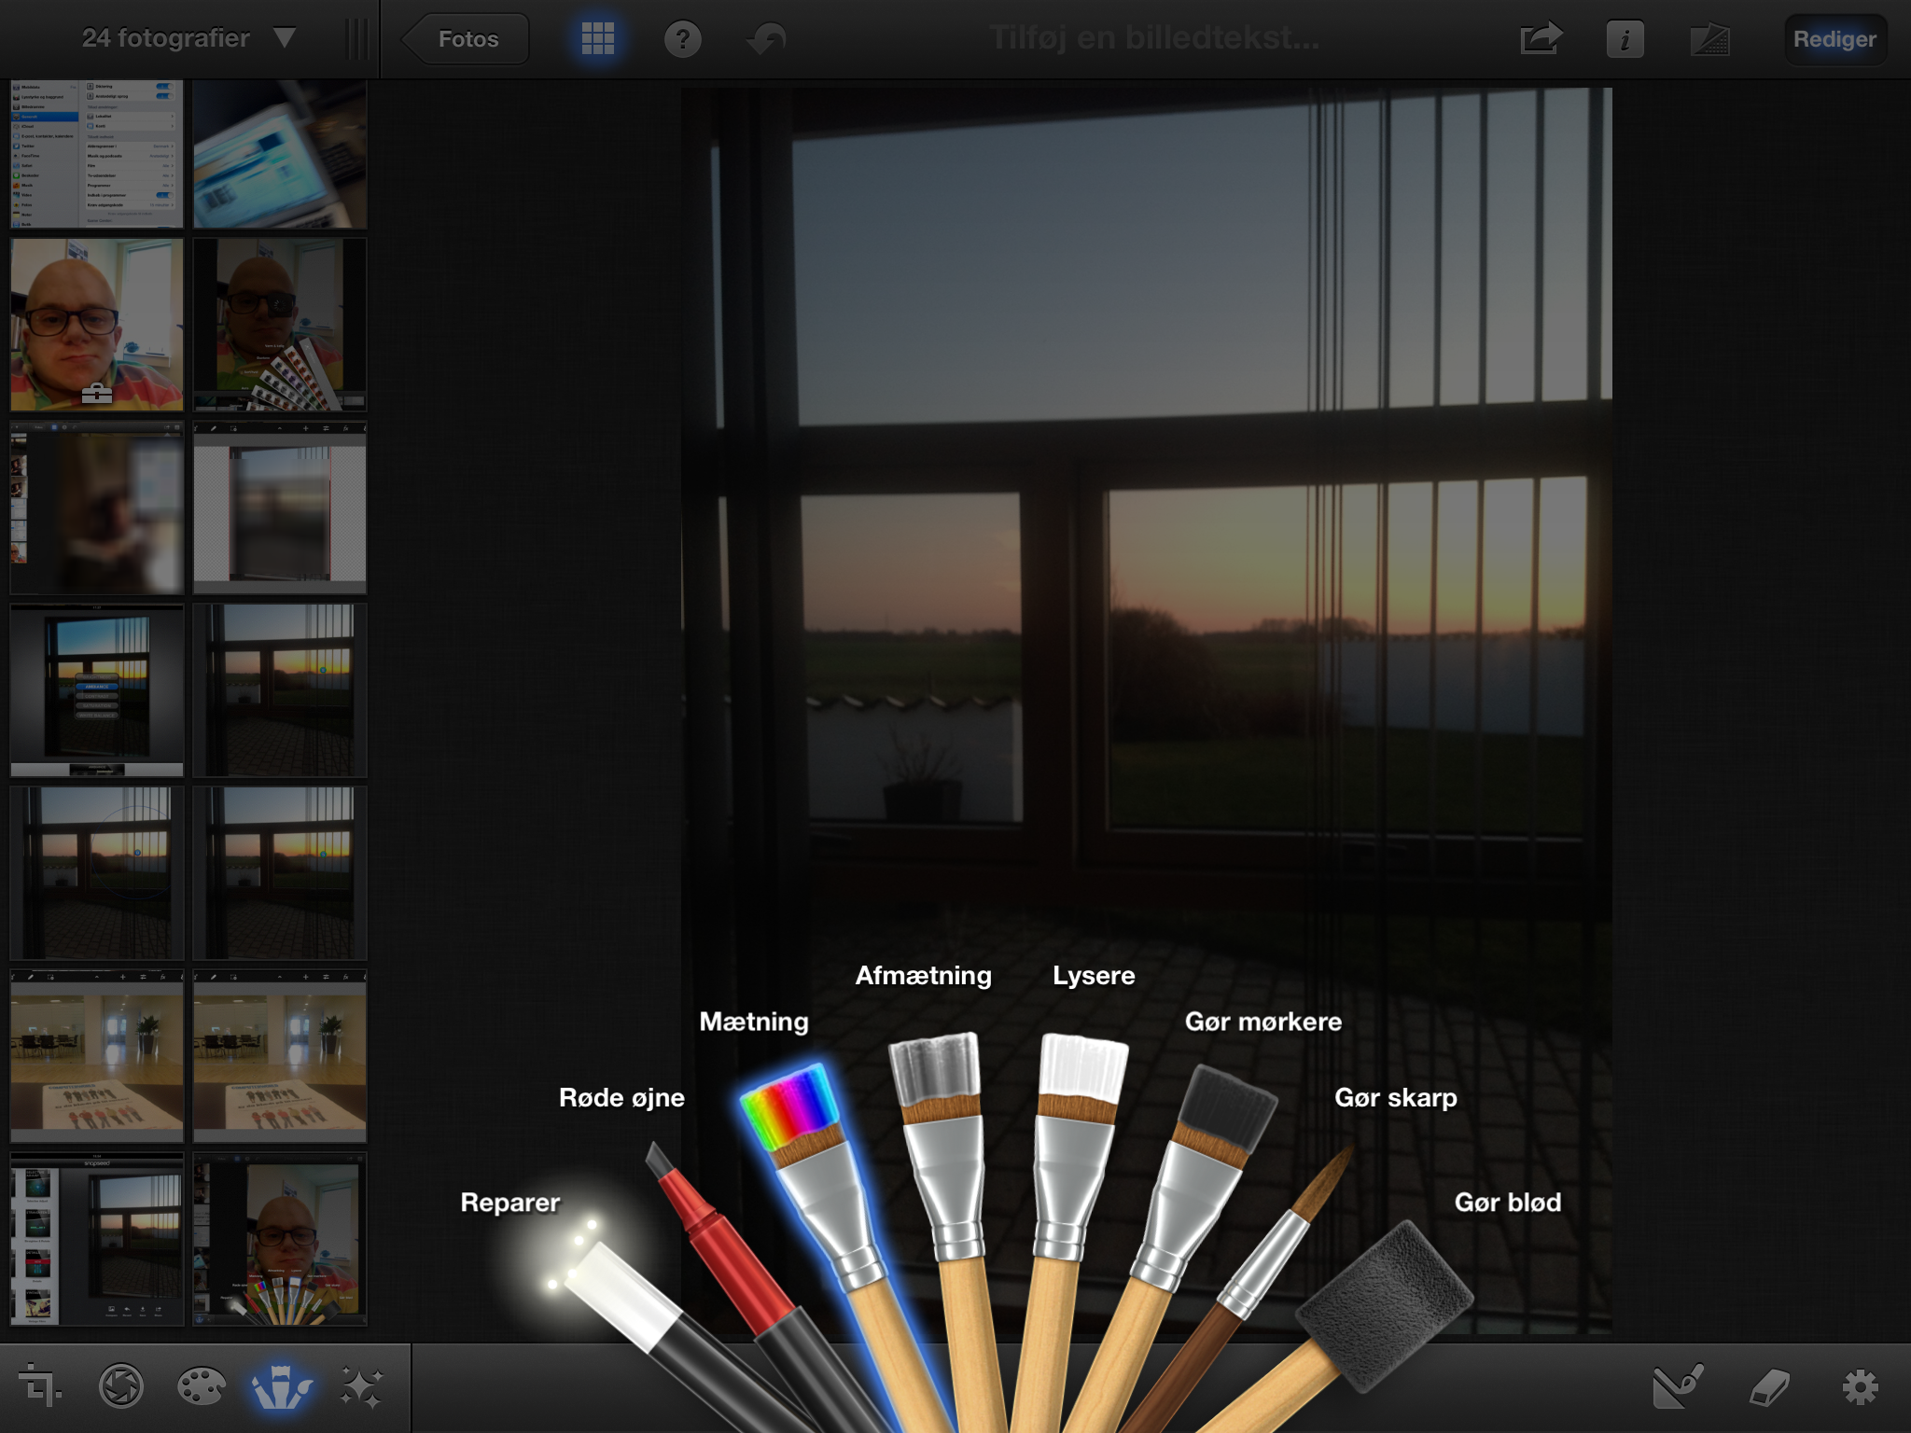Toggle the info panel
The height and width of the screenshot is (1433, 1911).
click(1624, 39)
